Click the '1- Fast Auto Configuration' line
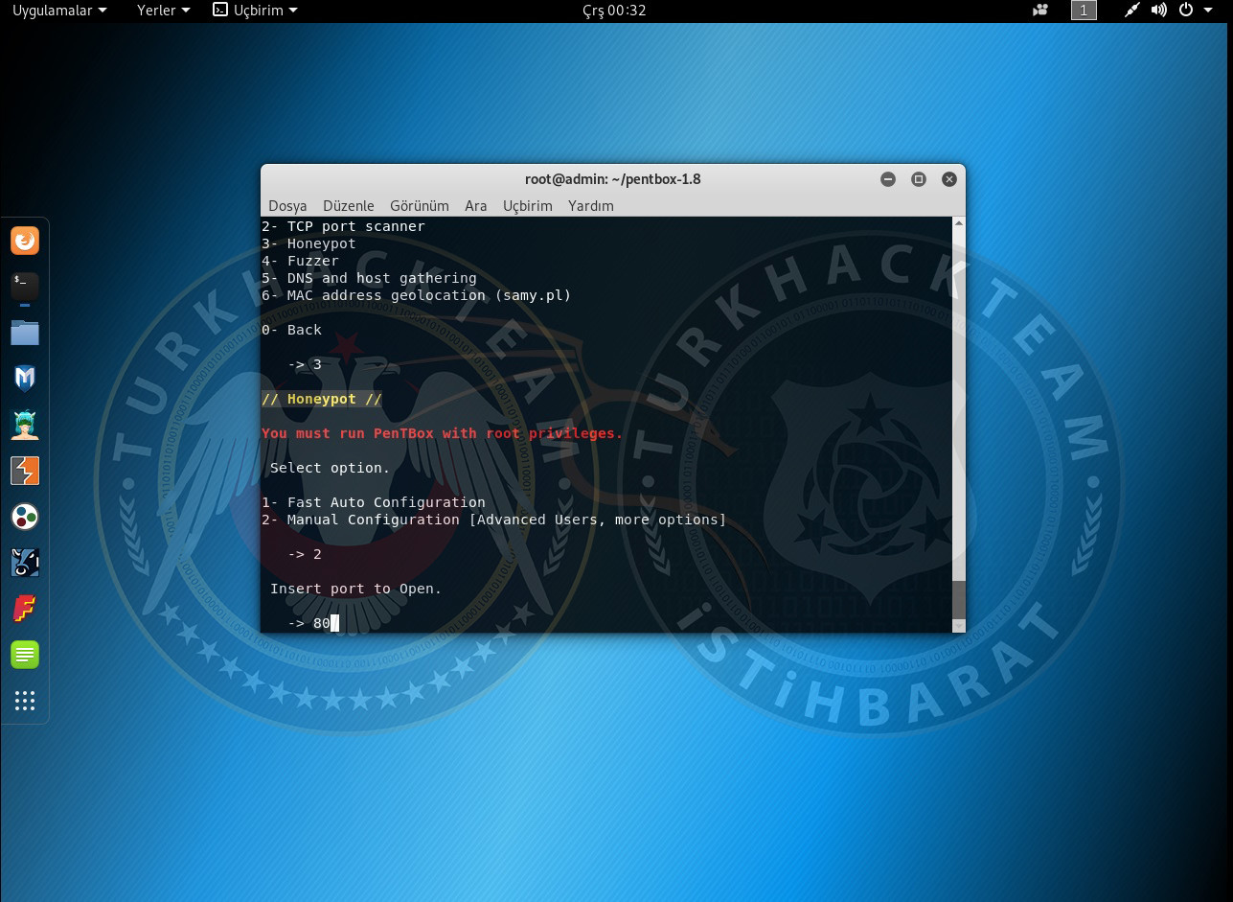 point(374,502)
